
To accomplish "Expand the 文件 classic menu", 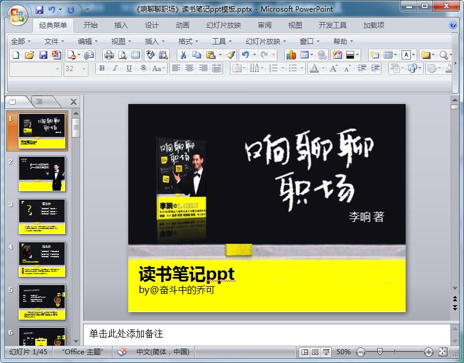I will (54, 42).
